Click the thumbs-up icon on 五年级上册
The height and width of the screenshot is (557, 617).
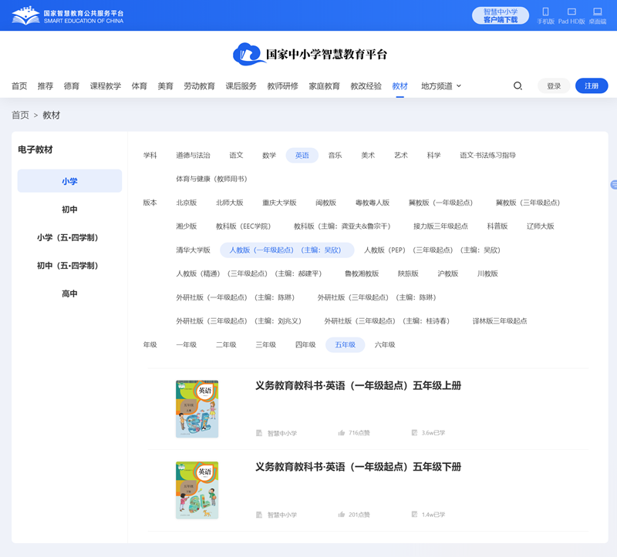pyautogui.click(x=341, y=432)
